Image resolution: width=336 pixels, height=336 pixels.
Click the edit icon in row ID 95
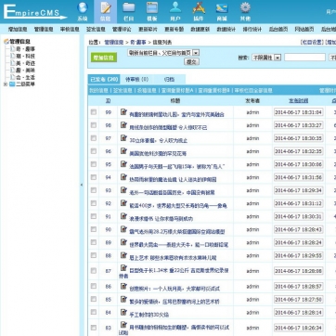[123, 164]
